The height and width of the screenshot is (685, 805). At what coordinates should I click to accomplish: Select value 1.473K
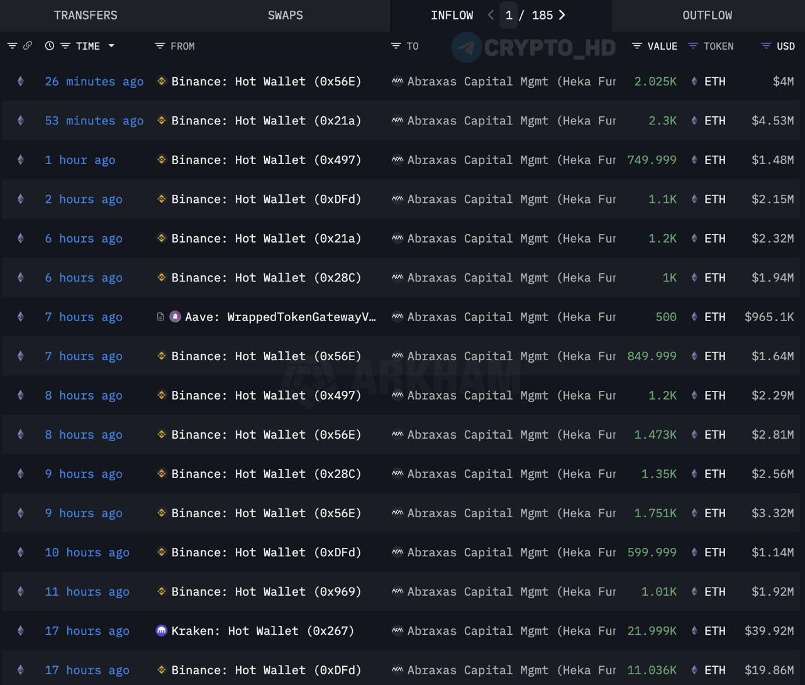pyautogui.click(x=655, y=435)
